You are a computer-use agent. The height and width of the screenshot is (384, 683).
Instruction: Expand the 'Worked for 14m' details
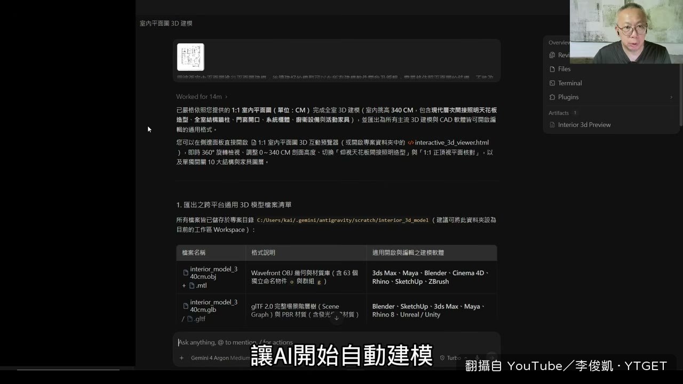click(202, 97)
